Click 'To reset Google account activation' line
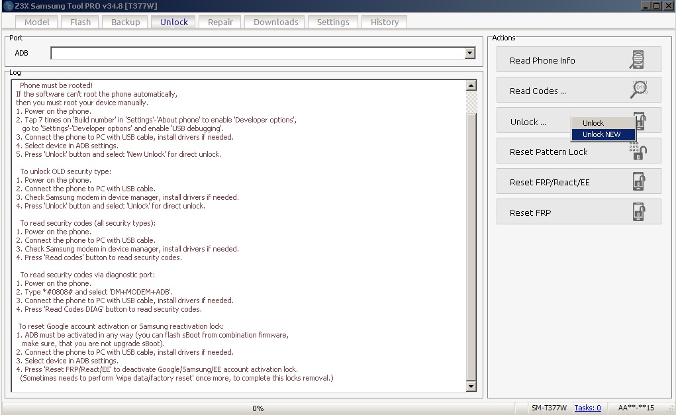This screenshot has width=676, height=415. tap(121, 327)
